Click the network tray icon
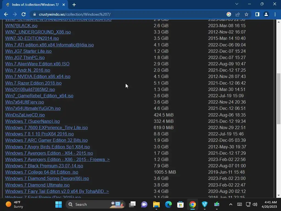The image size is (281, 211). click(x=248, y=204)
